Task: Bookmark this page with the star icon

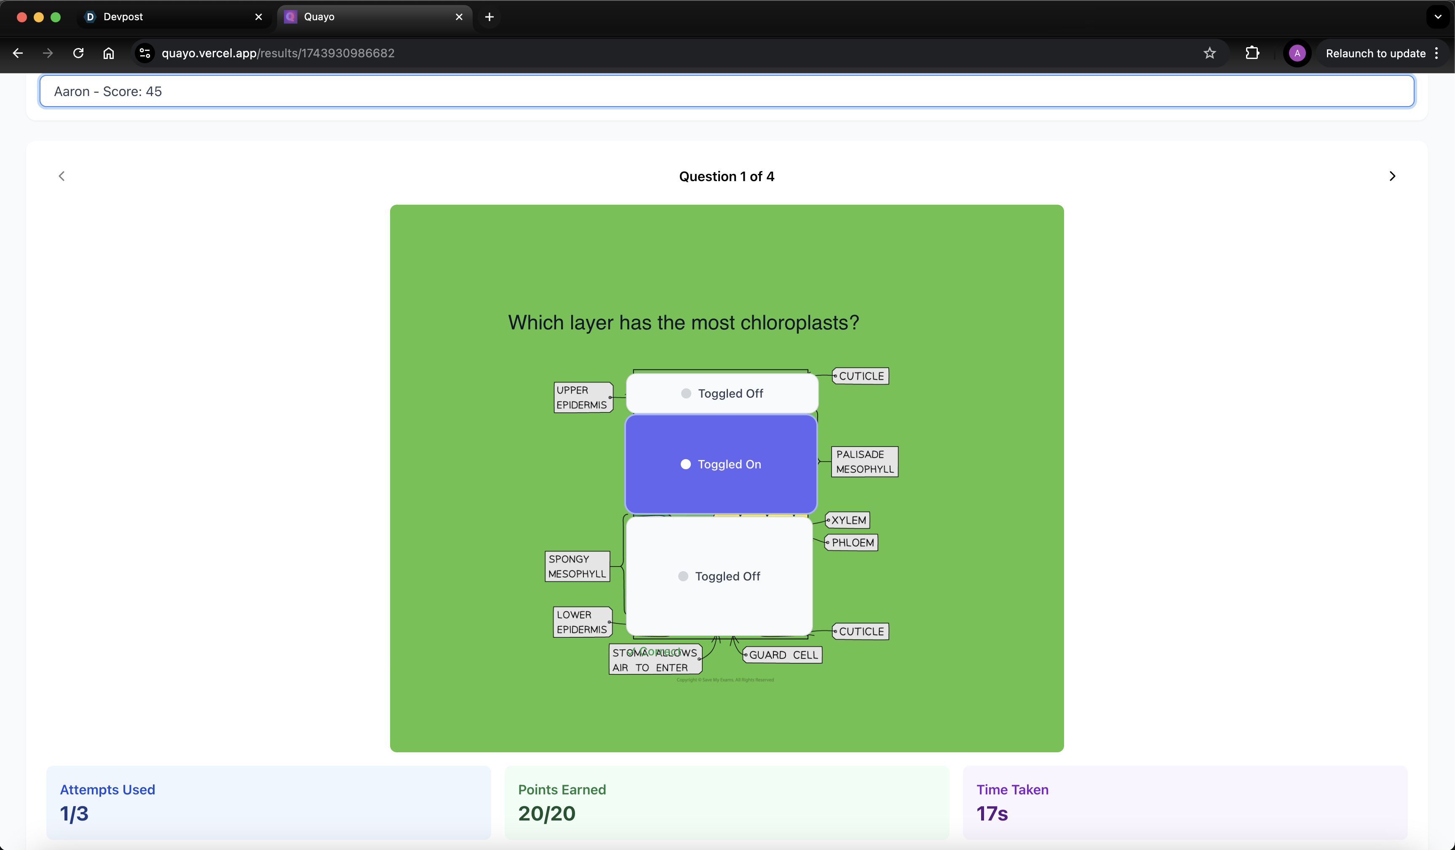Action: 1209,53
